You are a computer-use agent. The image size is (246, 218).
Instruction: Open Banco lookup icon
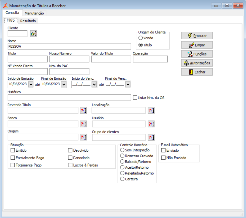(83, 124)
